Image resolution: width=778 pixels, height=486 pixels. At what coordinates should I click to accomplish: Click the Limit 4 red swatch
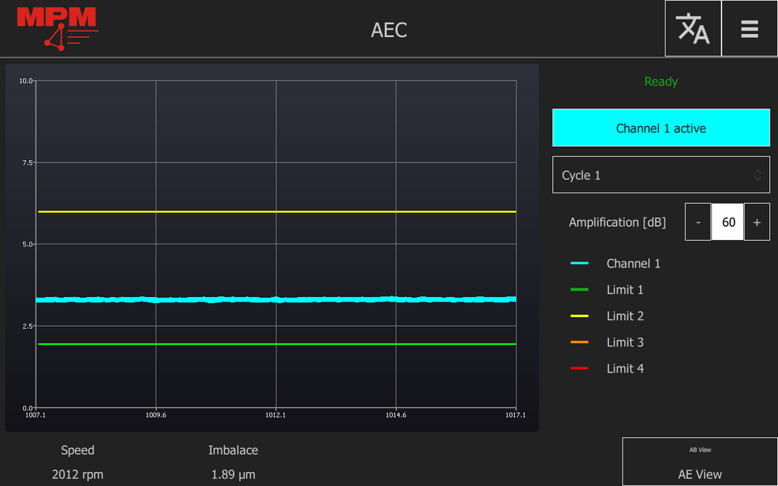[x=579, y=369]
